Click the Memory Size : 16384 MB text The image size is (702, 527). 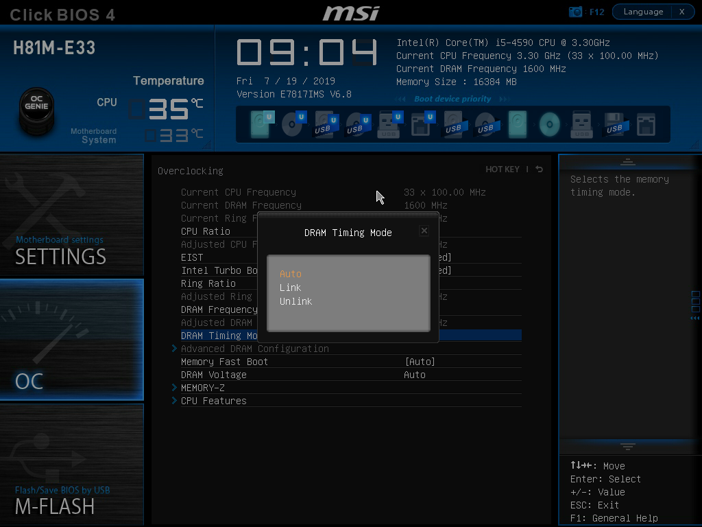tap(456, 82)
